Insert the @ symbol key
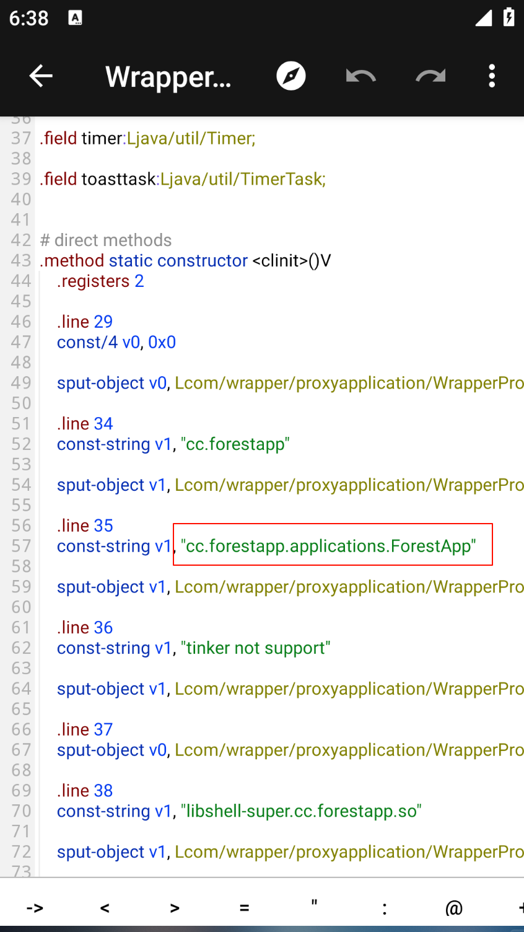The width and height of the screenshot is (524, 932). (454, 908)
